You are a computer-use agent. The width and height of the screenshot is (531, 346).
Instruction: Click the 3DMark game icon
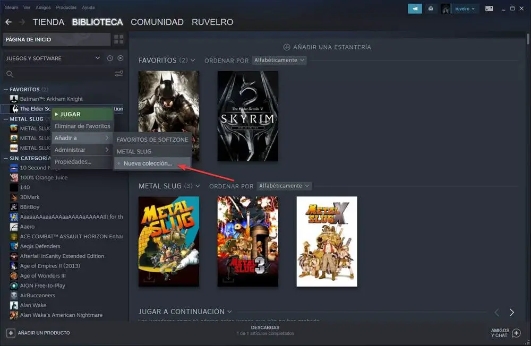(14, 197)
